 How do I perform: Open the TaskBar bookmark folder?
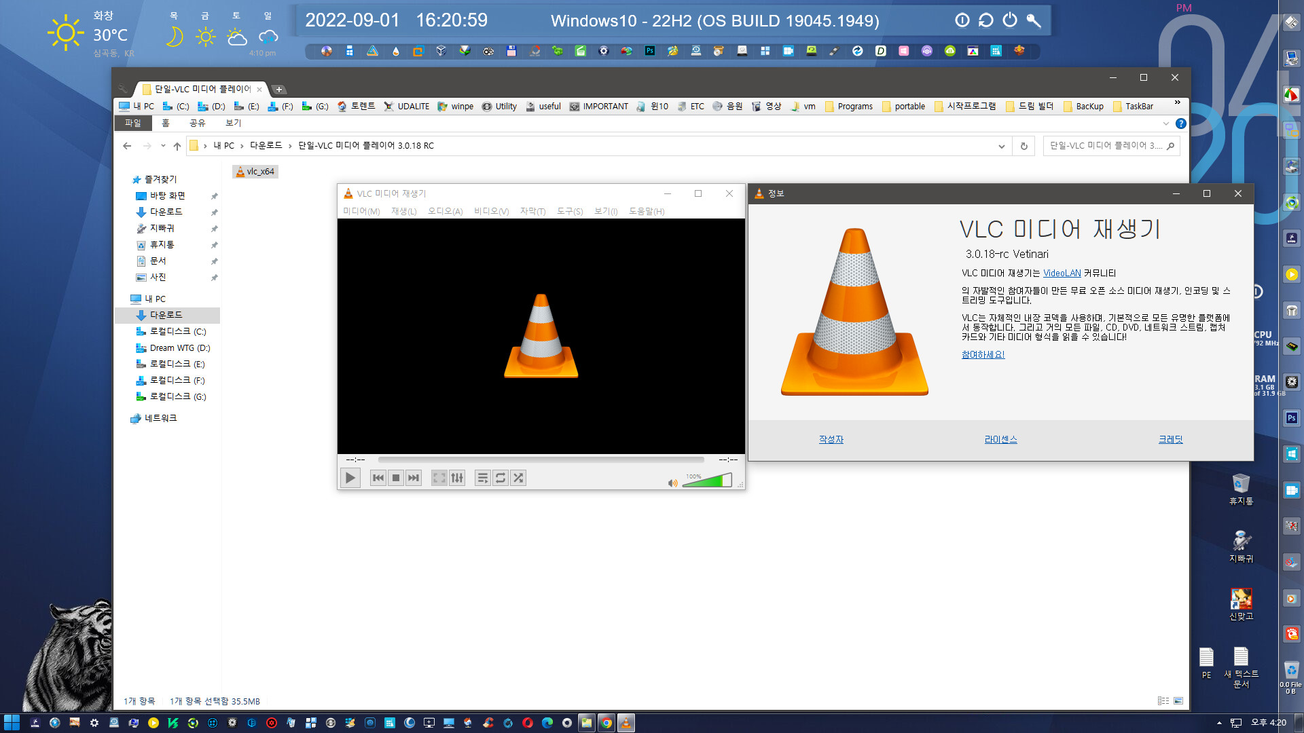[1133, 107]
